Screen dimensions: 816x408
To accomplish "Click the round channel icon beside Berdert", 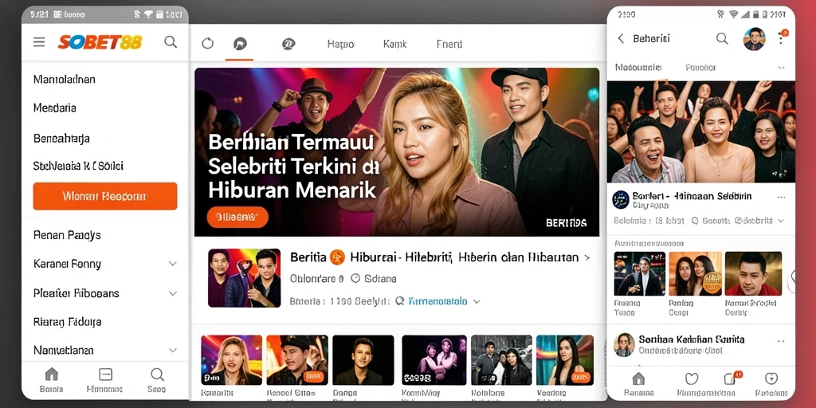I will (x=620, y=199).
